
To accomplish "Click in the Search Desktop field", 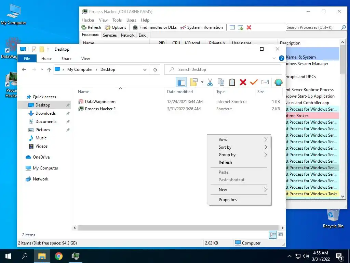I will tap(223, 70).
